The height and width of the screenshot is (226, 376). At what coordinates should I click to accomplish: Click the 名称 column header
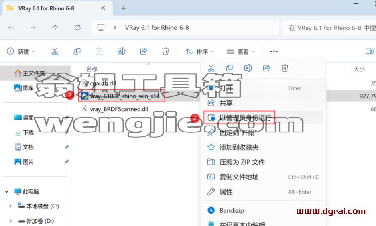92,69
